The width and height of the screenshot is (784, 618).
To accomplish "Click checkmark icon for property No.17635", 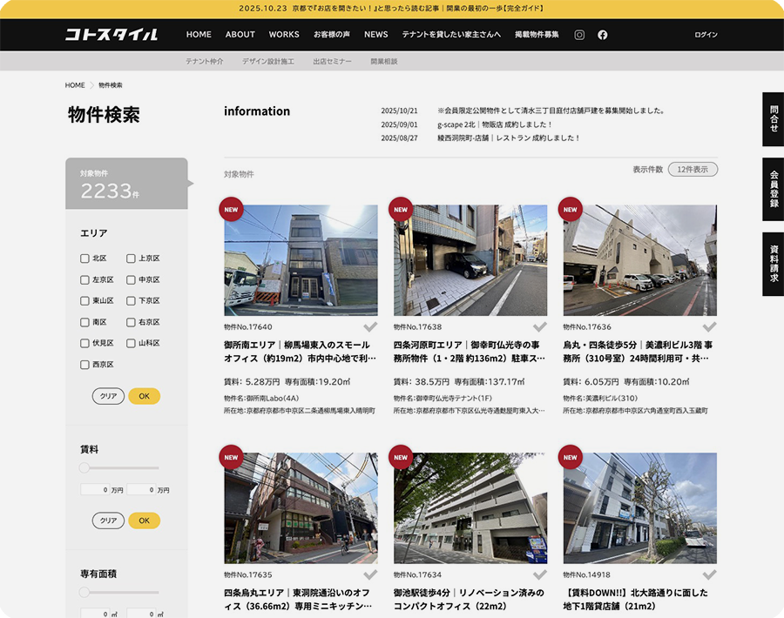I will pos(370,575).
